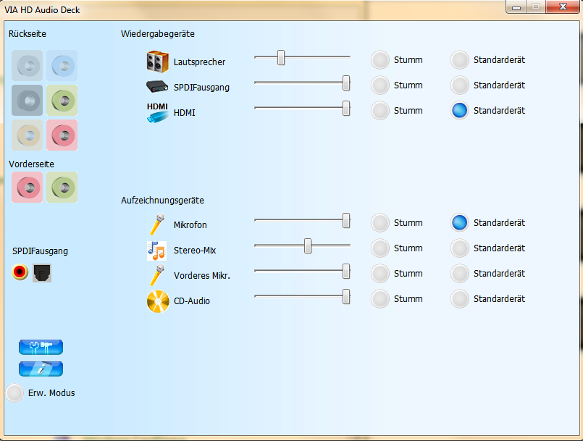Select HDMI Standarderät radio button
Viewport: 583px width, 441px height.
[x=460, y=111]
